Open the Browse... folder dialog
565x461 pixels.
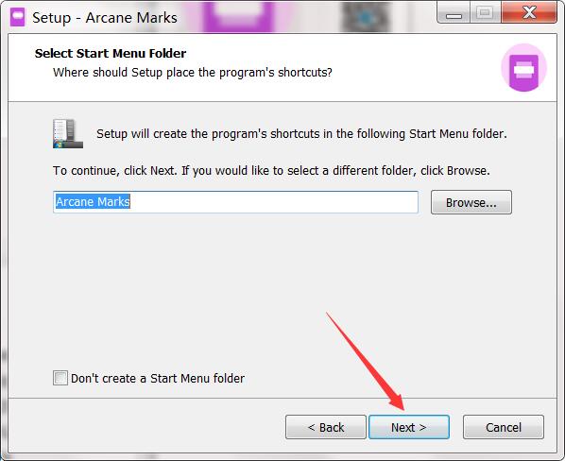pos(471,202)
